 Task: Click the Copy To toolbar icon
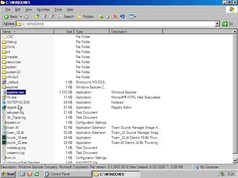(x=108, y=17)
